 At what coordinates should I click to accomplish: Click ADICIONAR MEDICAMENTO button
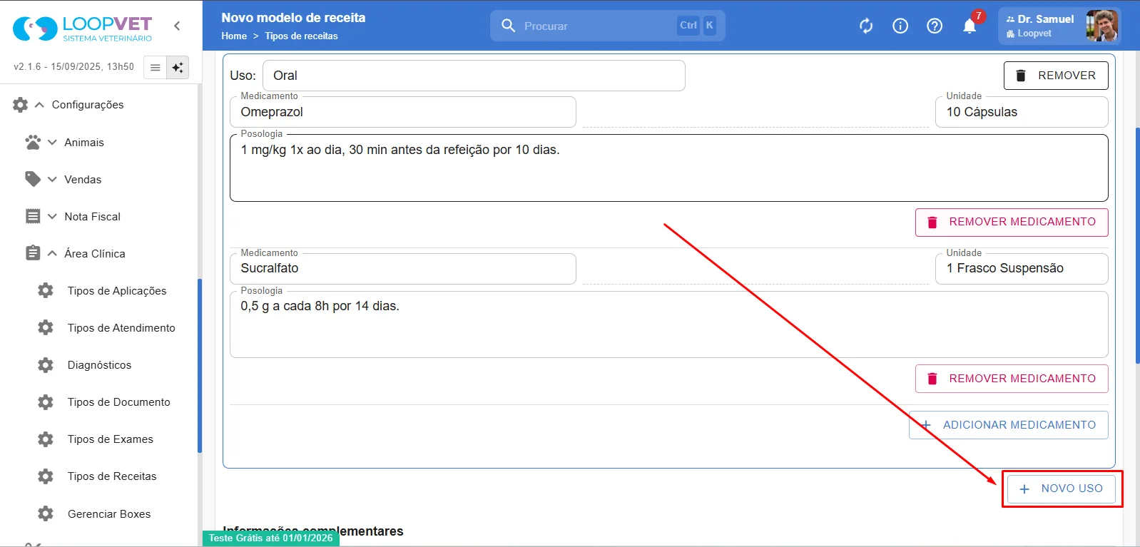click(x=1009, y=425)
